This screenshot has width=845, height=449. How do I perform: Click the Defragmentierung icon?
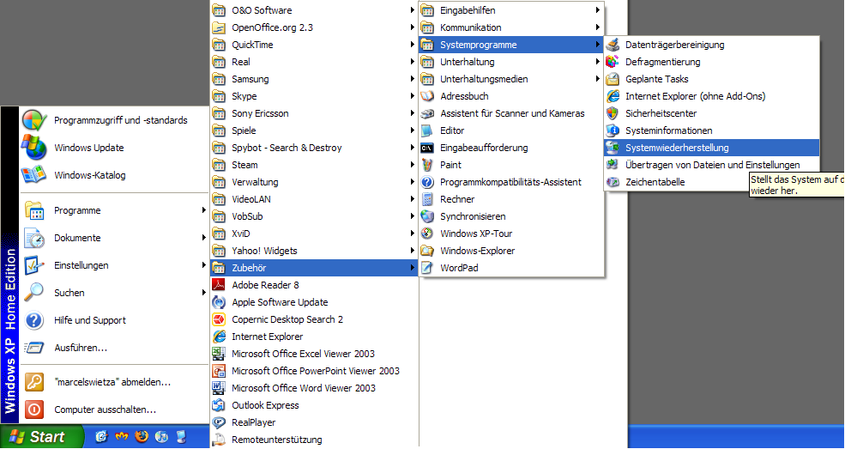pos(613,62)
